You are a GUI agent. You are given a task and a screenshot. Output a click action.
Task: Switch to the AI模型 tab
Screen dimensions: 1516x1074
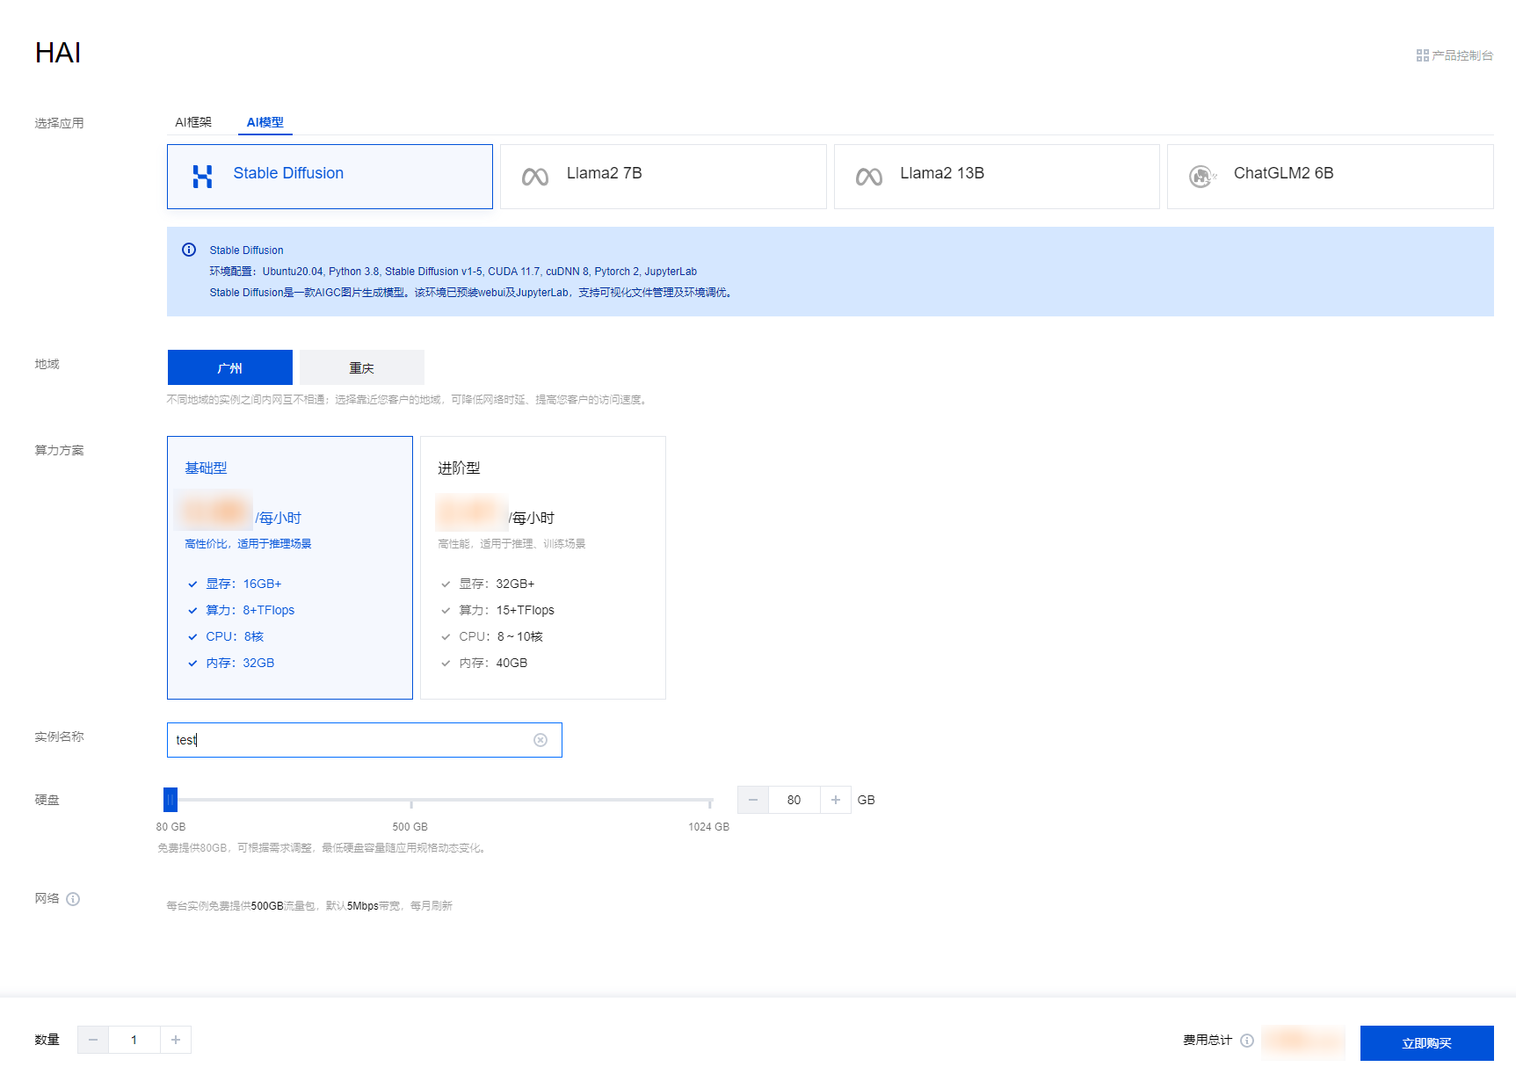pyautogui.click(x=265, y=122)
